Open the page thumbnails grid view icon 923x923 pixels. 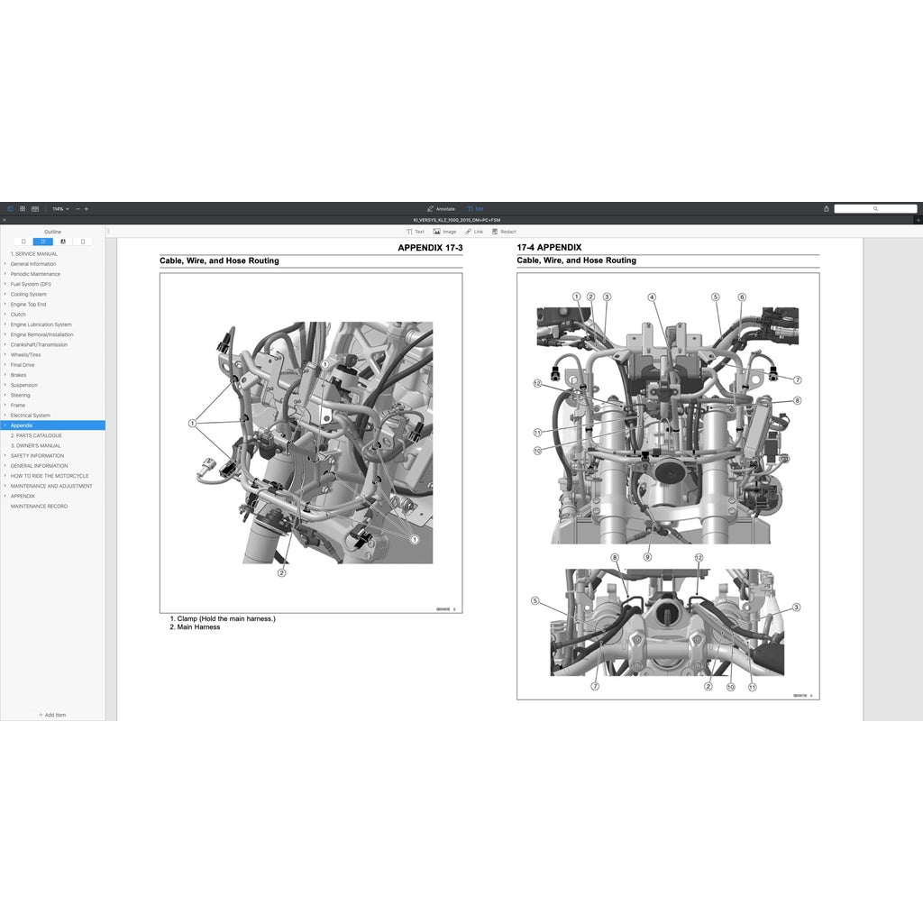coord(23,208)
